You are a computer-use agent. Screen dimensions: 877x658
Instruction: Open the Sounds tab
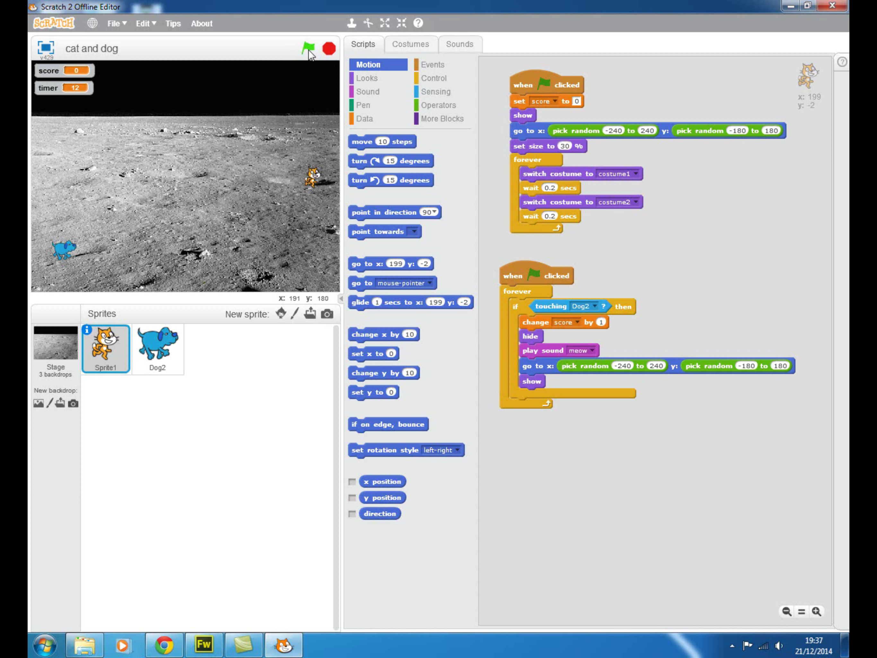click(x=459, y=44)
